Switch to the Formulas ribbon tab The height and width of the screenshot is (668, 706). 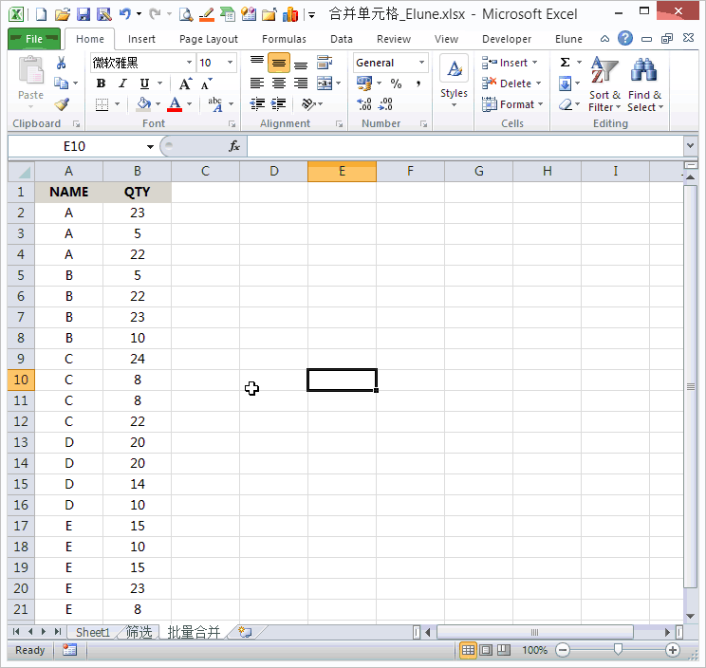284,39
